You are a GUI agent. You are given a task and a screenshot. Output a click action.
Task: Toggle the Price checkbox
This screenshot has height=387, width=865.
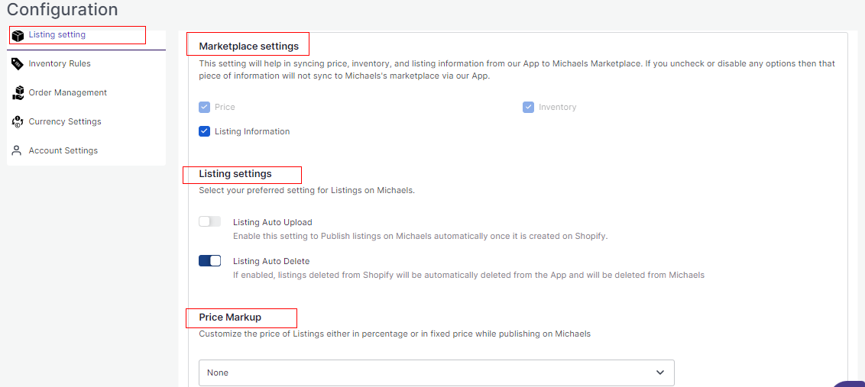pyautogui.click(x=204, y=108)
